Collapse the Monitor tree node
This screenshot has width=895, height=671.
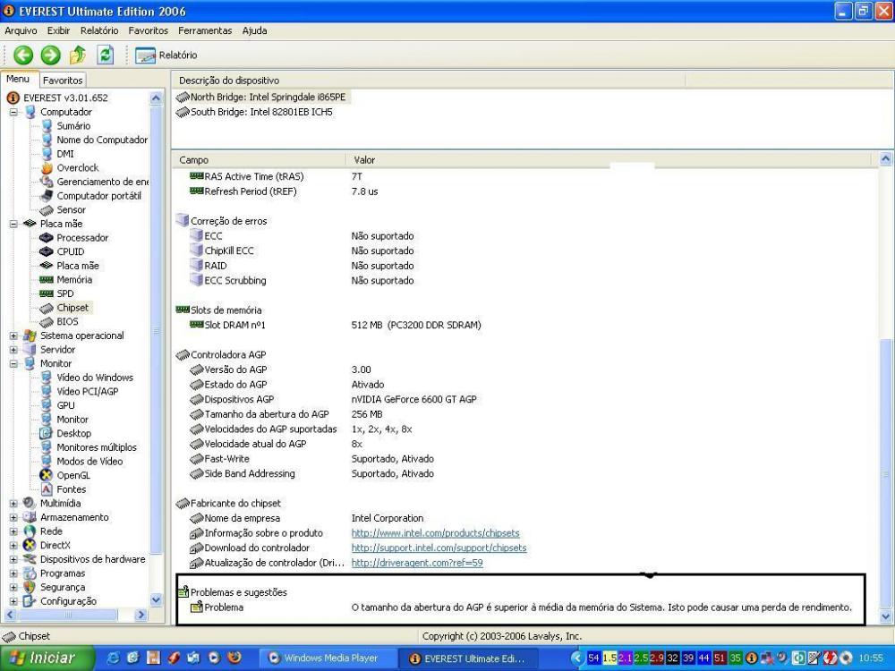[14, 364]
